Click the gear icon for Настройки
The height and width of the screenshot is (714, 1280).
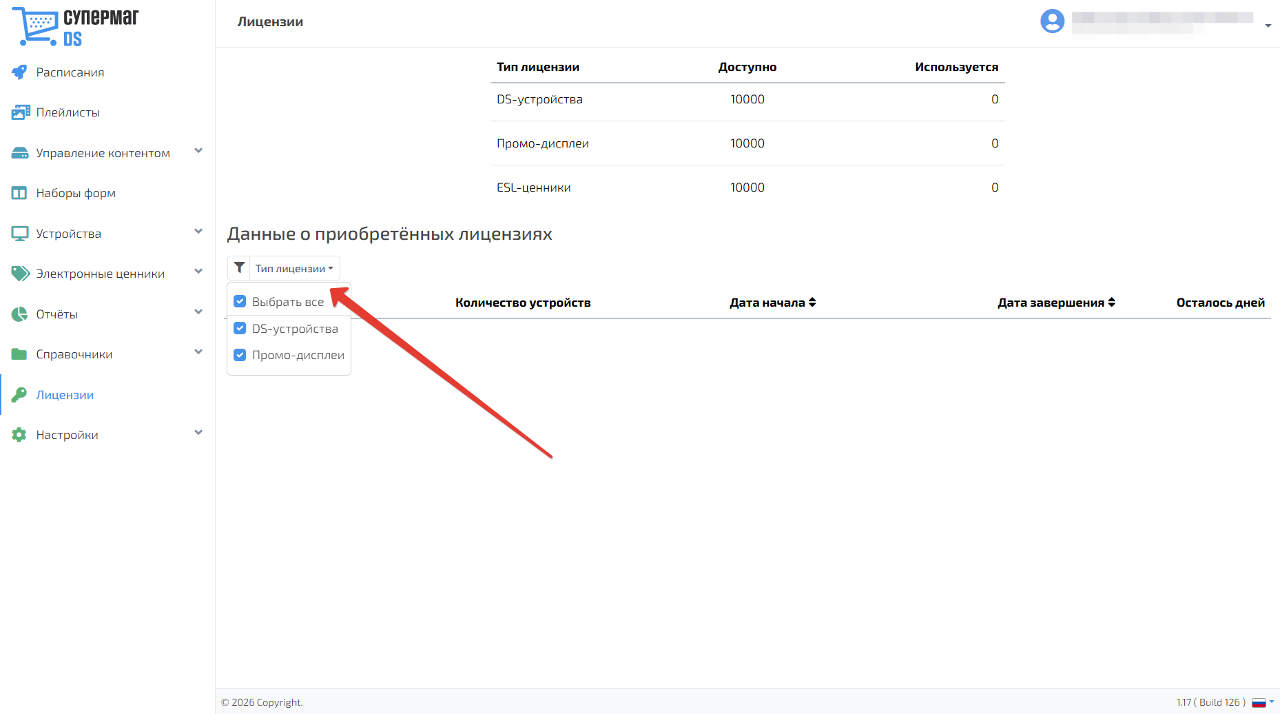point(19,435)
